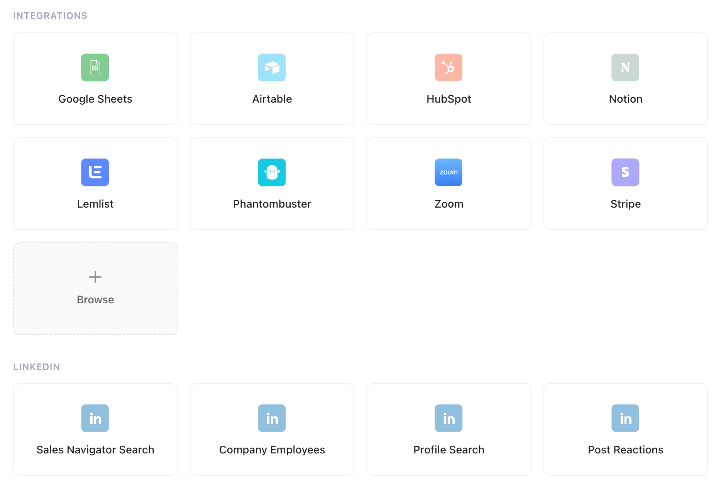
Task: Select the HubSpot card label
Action: click(449, 99)
